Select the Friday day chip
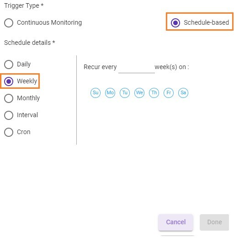The width and height of the screenshot is (239, 238). (x=169, y=92)
